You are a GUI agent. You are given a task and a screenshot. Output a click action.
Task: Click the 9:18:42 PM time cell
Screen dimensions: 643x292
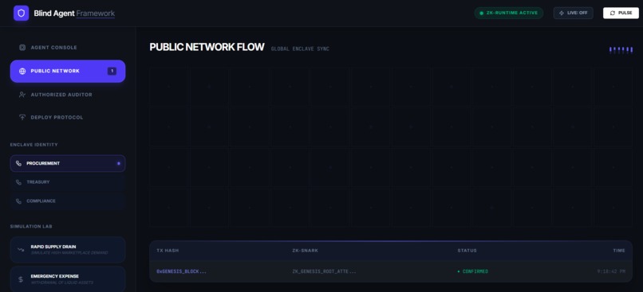tap(611, 271)
